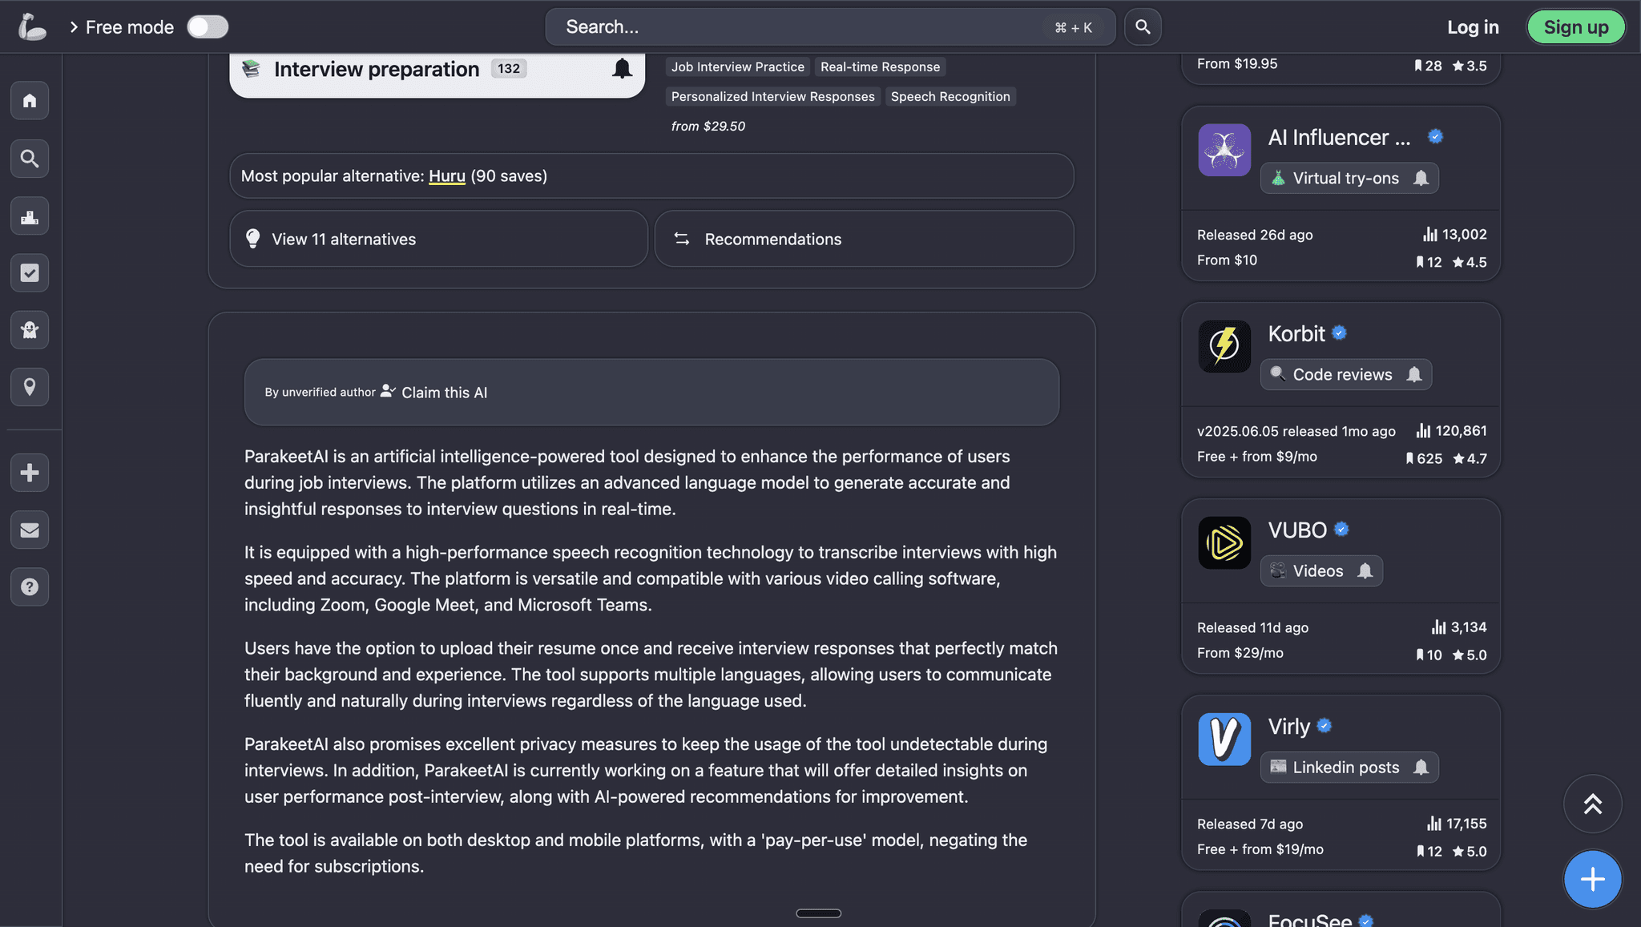
Task: Select the location pin icon in the sidebar
Action: pyautogui.click(x=30, y=387)
